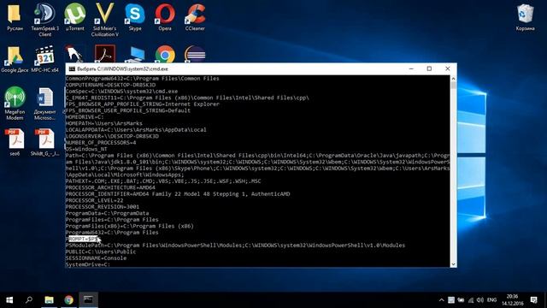Open the uTorrent desktop shortcut
This screenshot has width=547, height=308.
pos(74,17)
